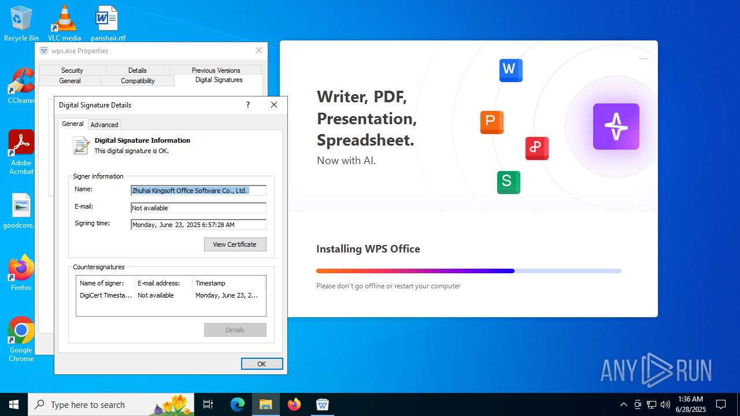Click the green Spreadsheet S icon

tap(509, 183)
